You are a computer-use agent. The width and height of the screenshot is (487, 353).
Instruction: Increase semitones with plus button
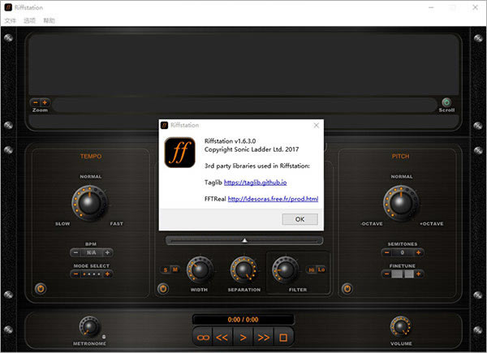coord(418,252)
